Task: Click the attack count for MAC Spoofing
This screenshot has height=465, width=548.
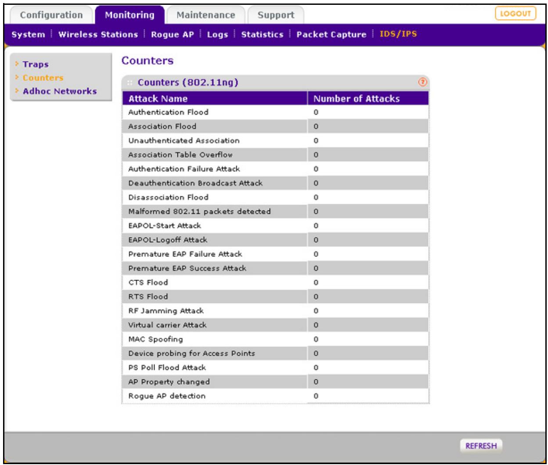Action: click(x=316, y=339)
